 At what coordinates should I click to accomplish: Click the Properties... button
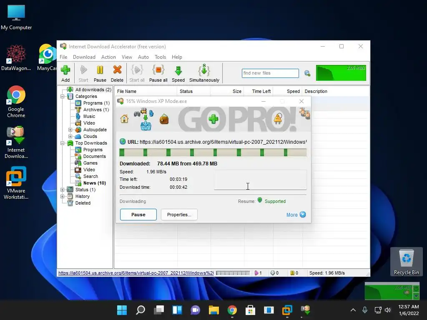(179, 215)
